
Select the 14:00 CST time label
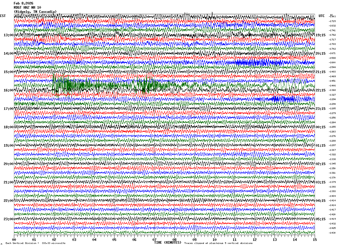tap(8, 54)
